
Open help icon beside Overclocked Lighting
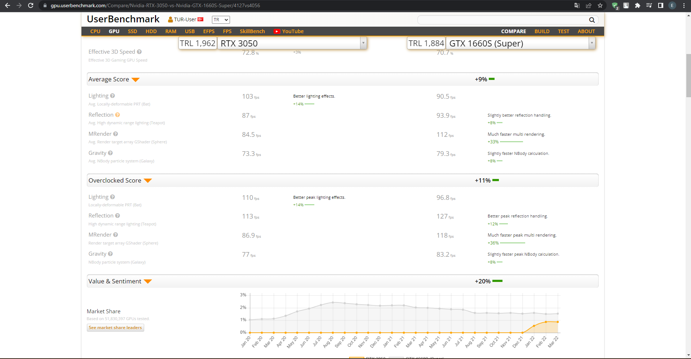point(112,197)
